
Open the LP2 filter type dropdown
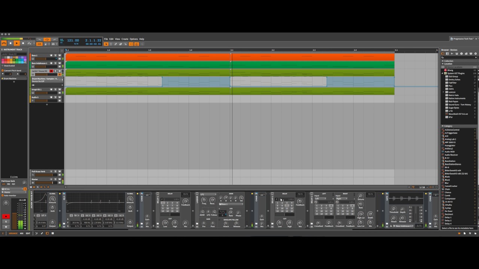(x=208, y=194)
